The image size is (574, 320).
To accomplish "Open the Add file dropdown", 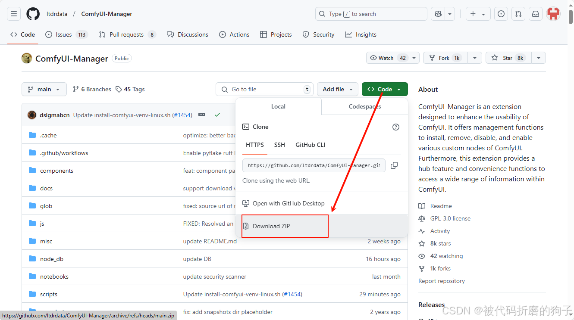I will tap(338, 89).
